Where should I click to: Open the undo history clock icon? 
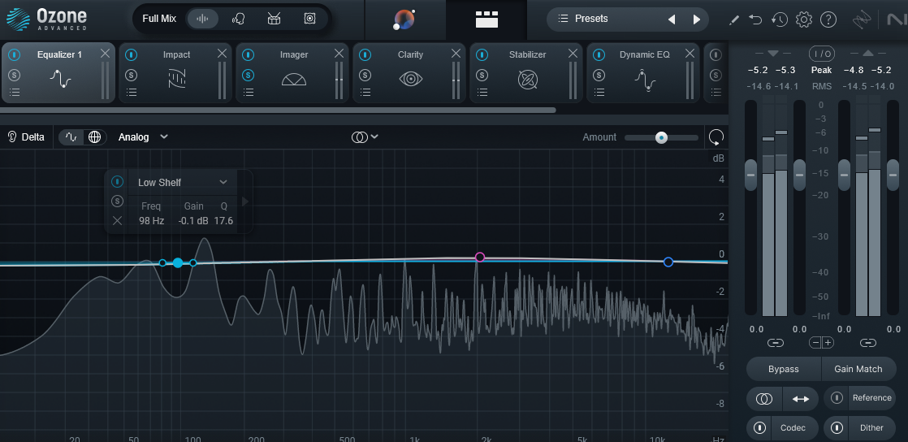780,19
